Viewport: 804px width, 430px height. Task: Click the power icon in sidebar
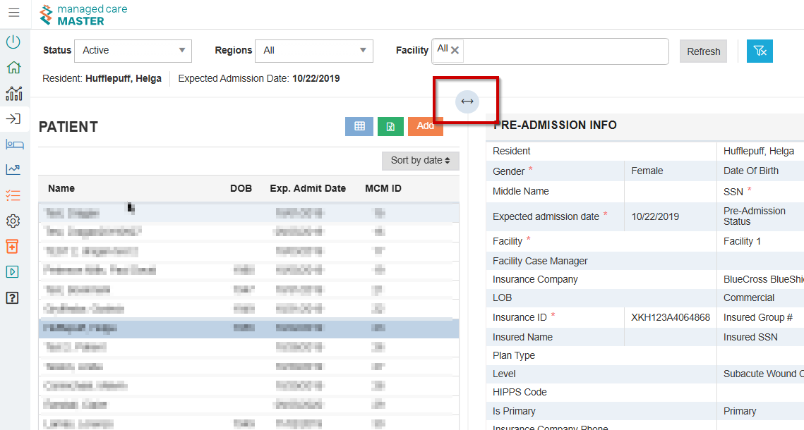pyautogui.click(x=13, y=42)
